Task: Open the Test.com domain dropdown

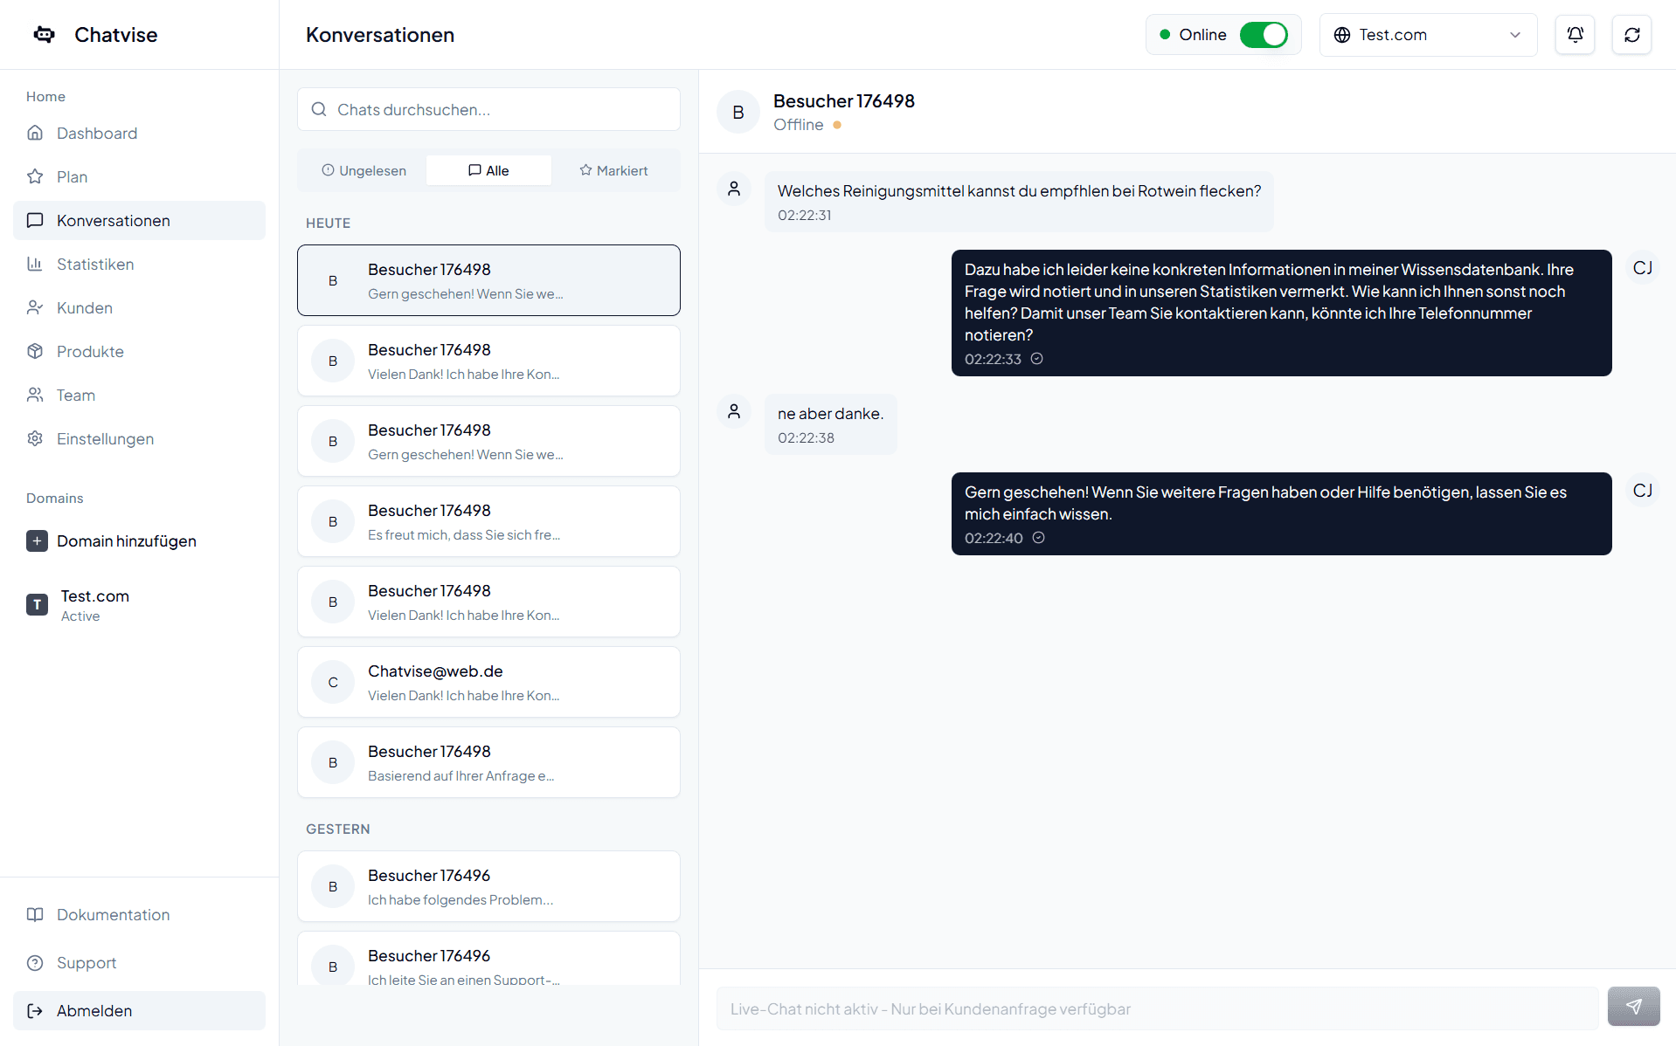Action: [1427, 34]
